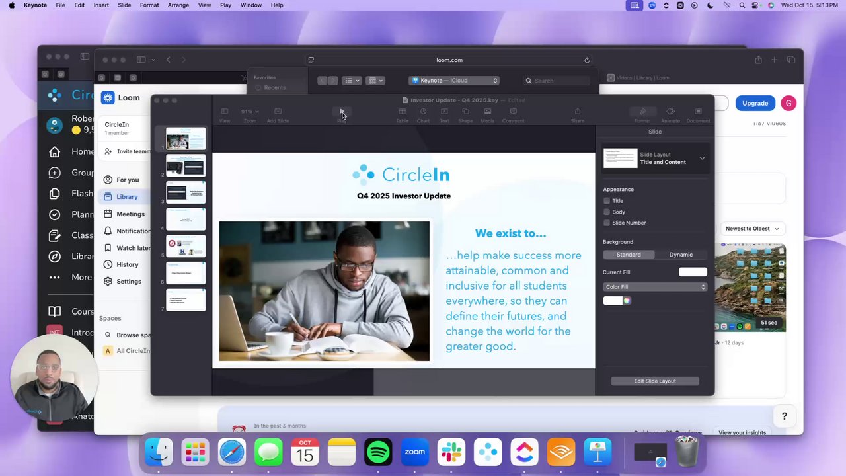
Task: Enable the Title checkbox
Action: [x=607, y=201]
